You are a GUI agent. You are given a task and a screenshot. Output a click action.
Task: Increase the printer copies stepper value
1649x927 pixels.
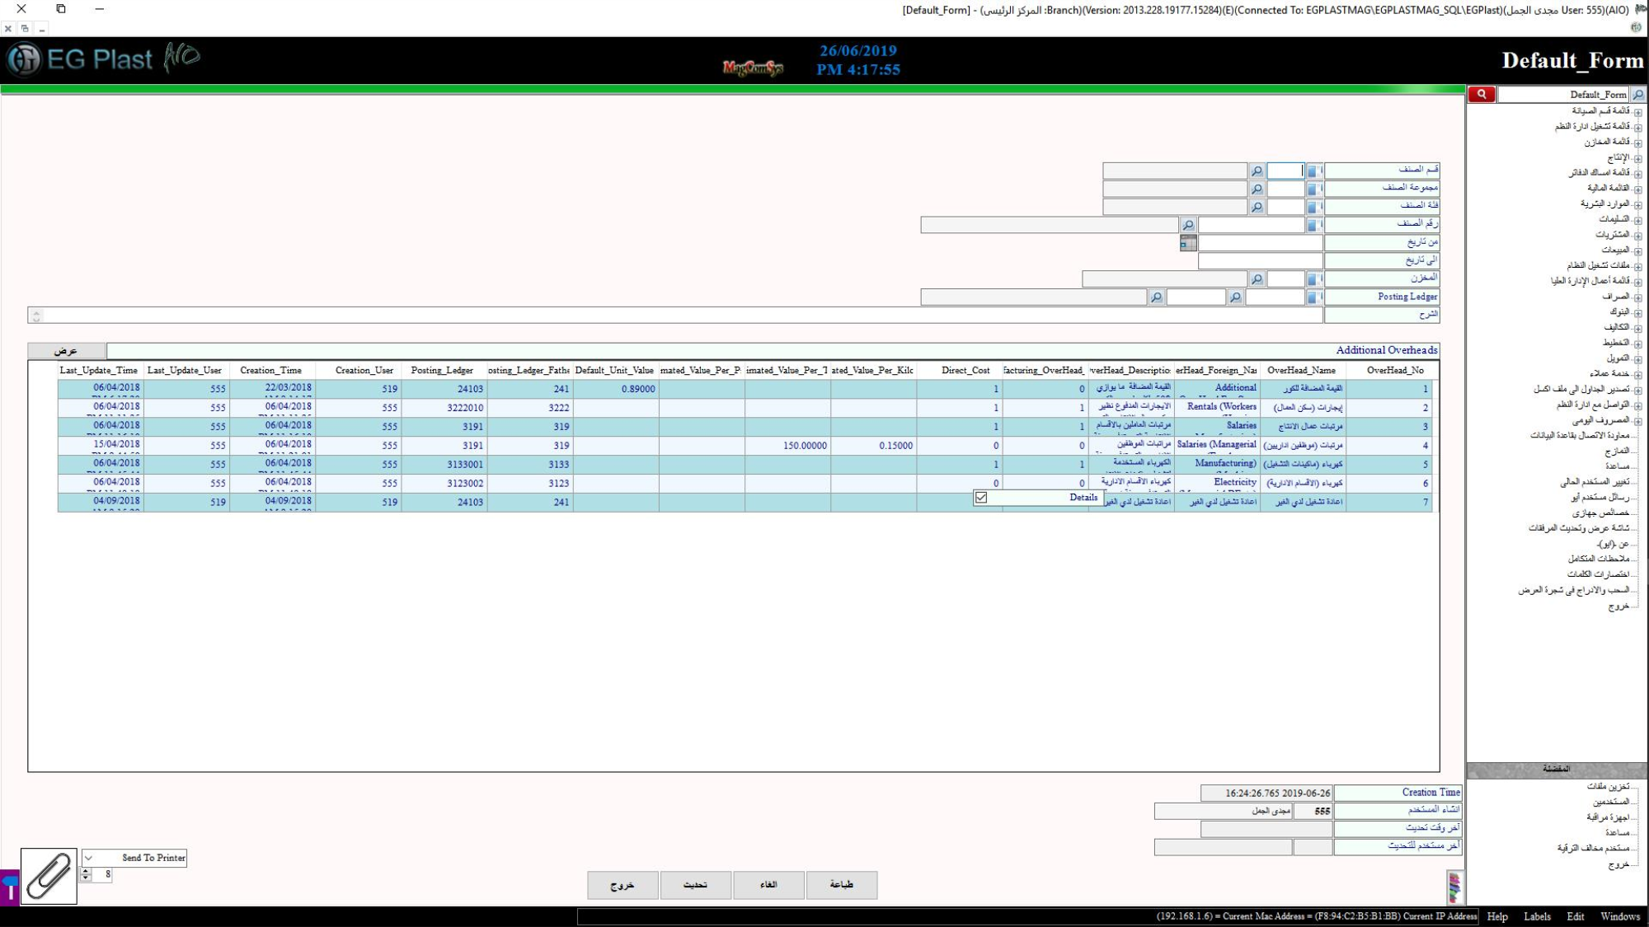coord(86,871)
